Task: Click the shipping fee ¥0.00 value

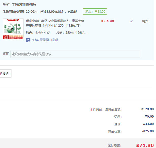Action: [149, 117]
